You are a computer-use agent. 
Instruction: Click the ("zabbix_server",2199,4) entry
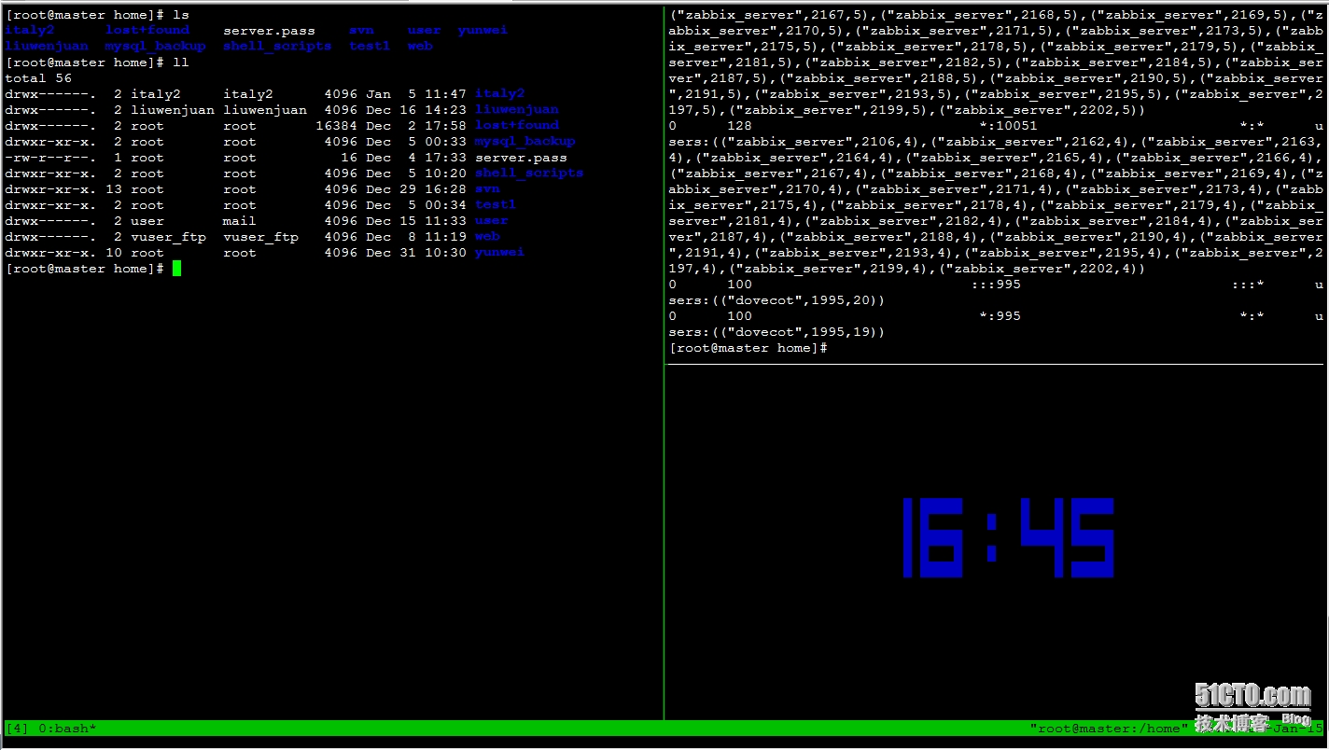coord(832,269)
